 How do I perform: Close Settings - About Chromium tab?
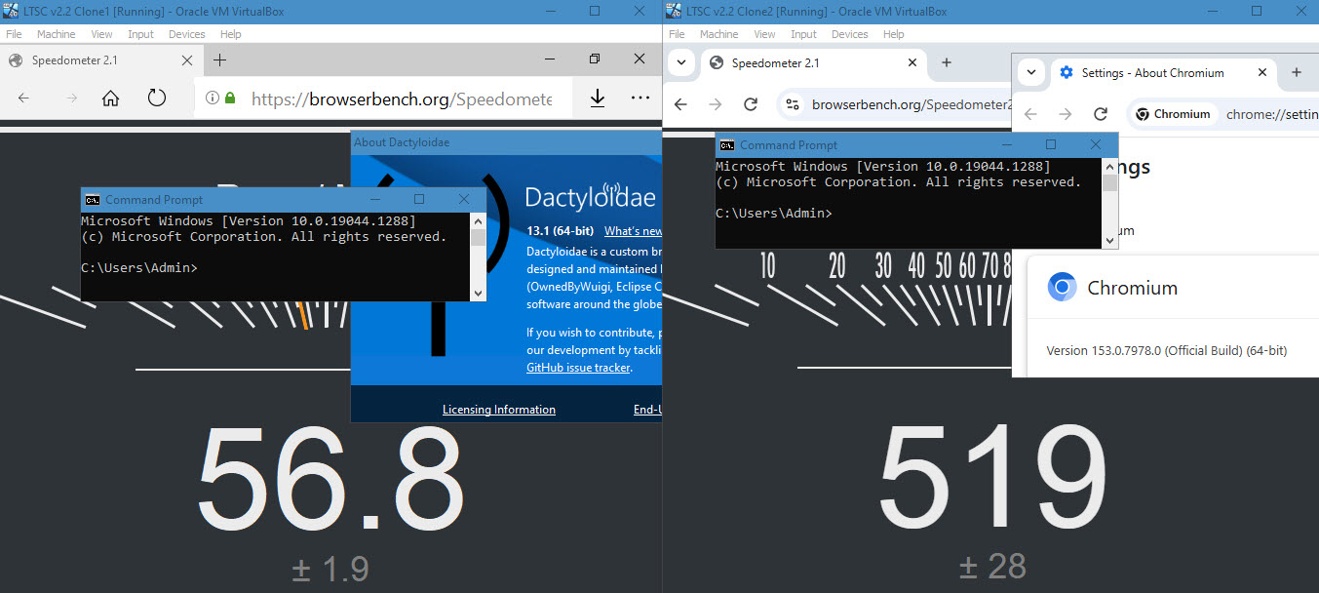(x=1262, y=73)
